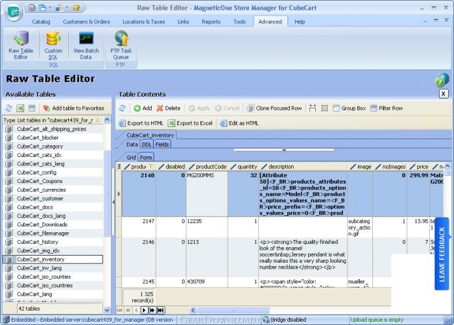This screenshot has height=325, width=454.
Task: Delete the focused table row
Action: pos(169,108)
